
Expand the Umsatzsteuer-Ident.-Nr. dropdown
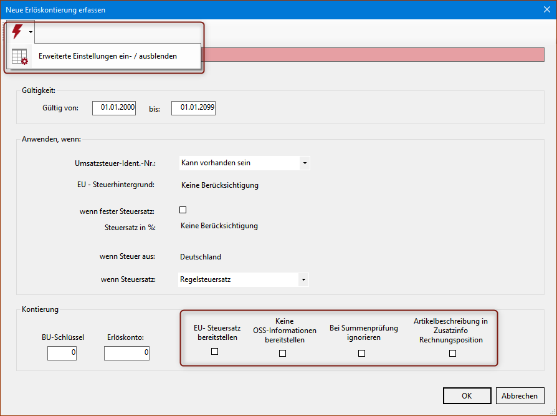point(304,163)
